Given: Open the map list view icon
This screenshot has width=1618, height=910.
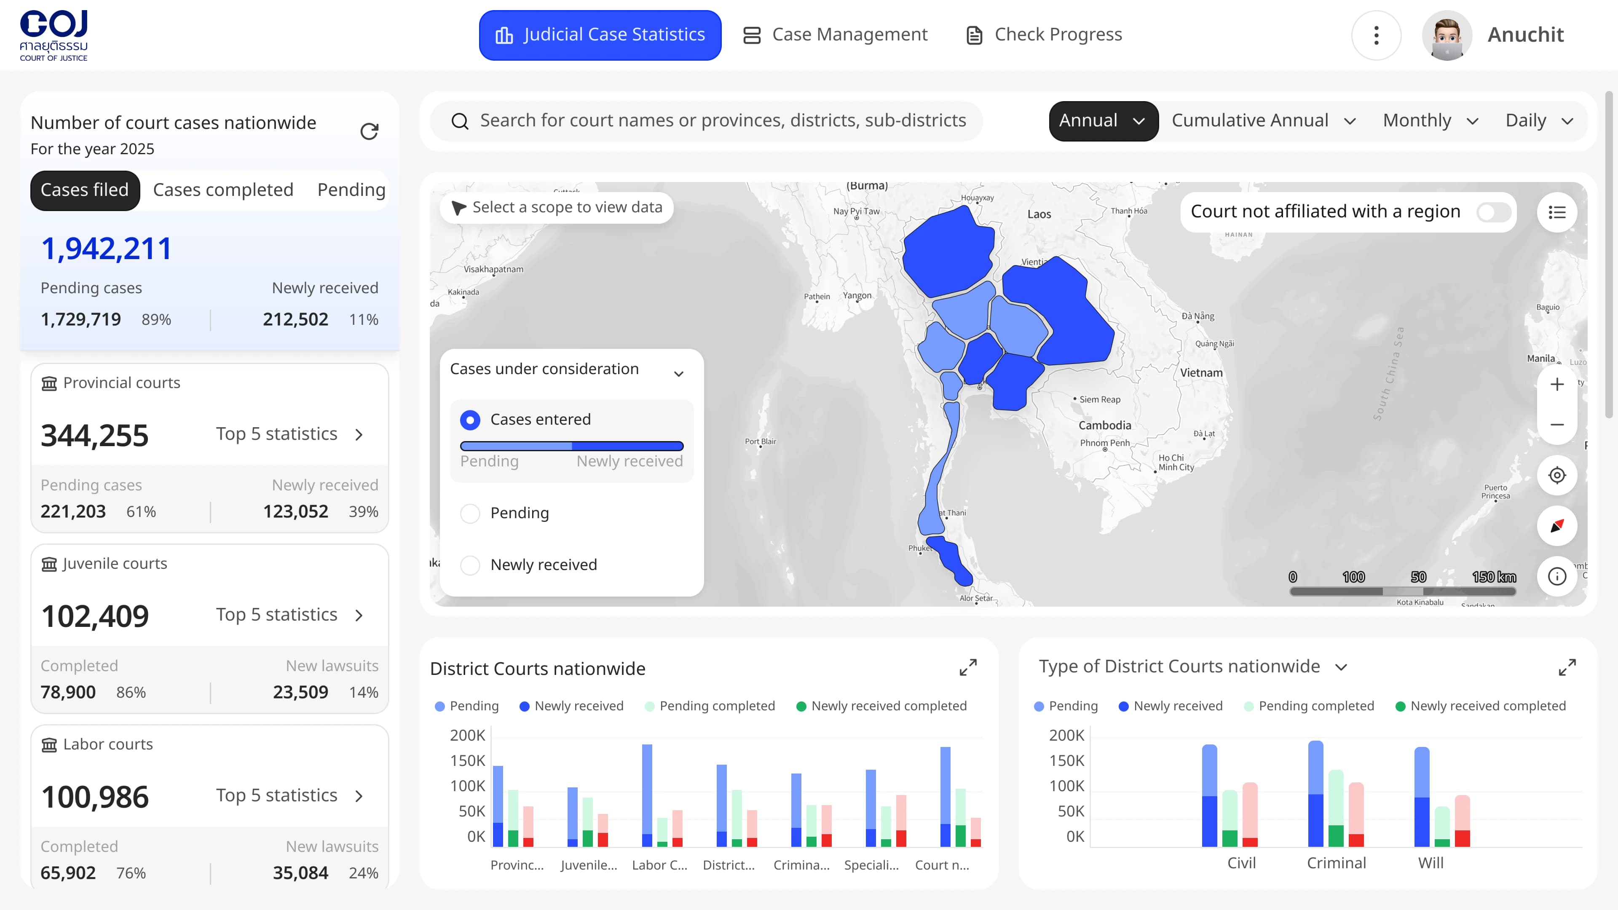Looking at the screenshot, I should [1557, 212].
